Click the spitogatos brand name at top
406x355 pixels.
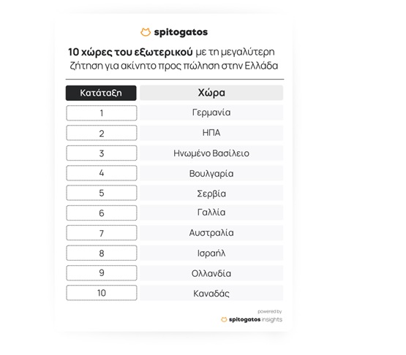click(x=181, y=32)
